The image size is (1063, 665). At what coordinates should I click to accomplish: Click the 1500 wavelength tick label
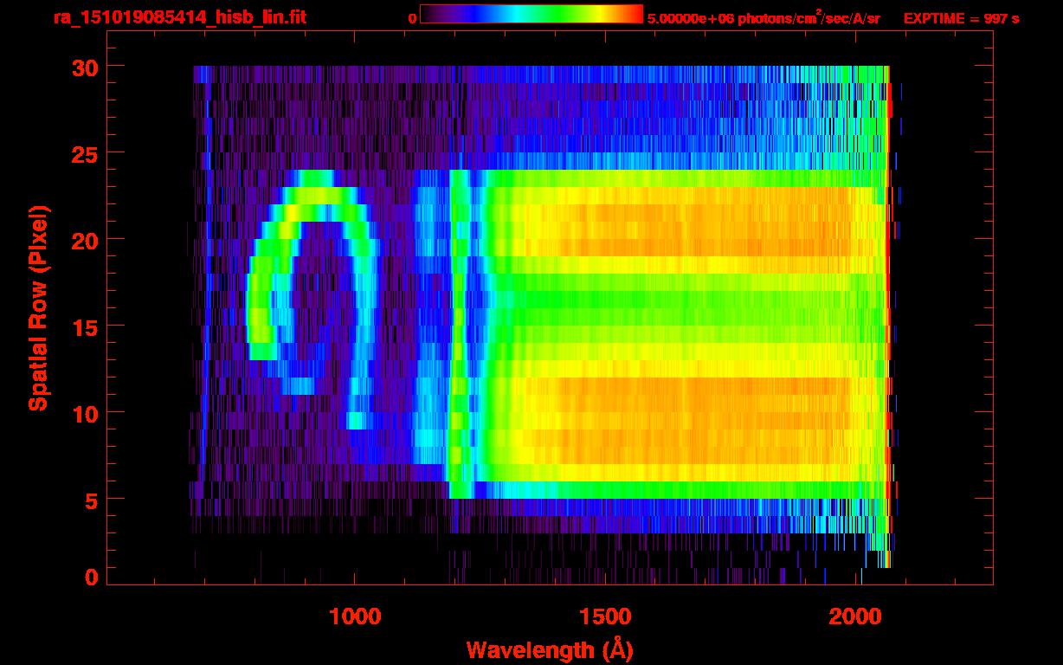605,617
